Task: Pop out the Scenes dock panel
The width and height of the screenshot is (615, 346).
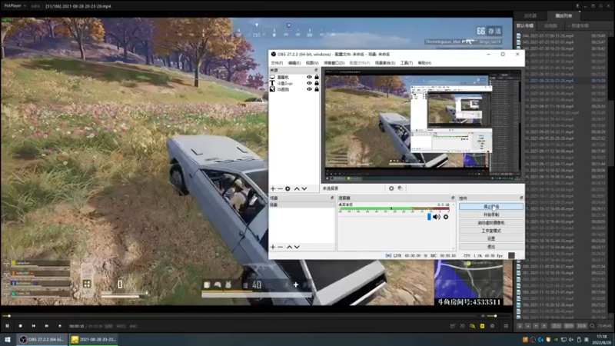Action: click(332, 198)
